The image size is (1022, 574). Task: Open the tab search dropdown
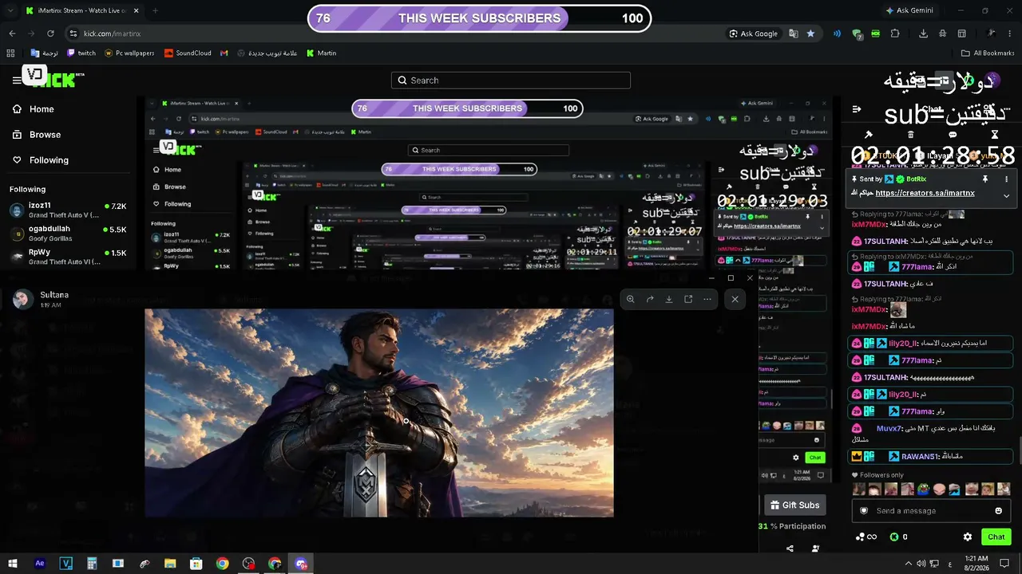[10, 10]
